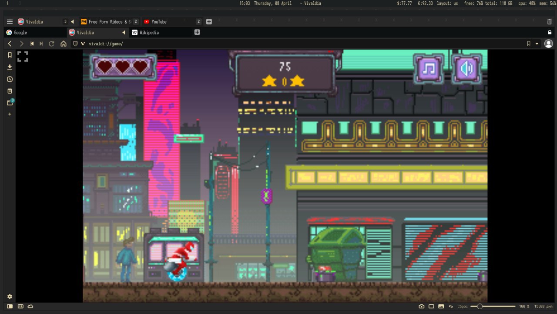
Task: Add a new tab in second row
Action: coord(197,32)
